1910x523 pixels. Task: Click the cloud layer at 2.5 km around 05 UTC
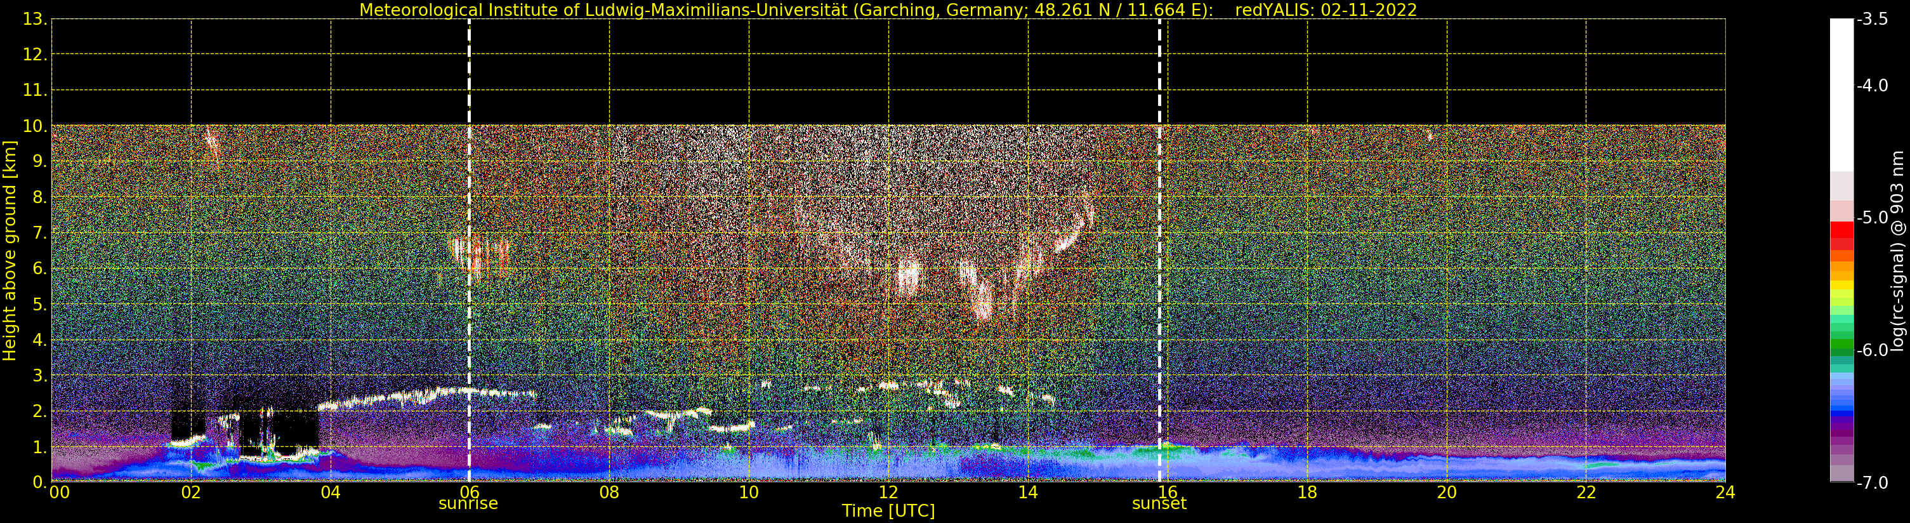tap(426, 397)
